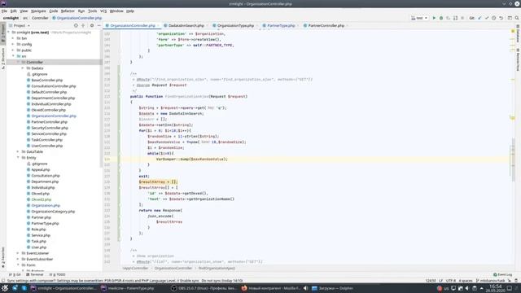Switch to PartnerController.php tab
This screenshot has width=521, height=293.
[326, 25]
